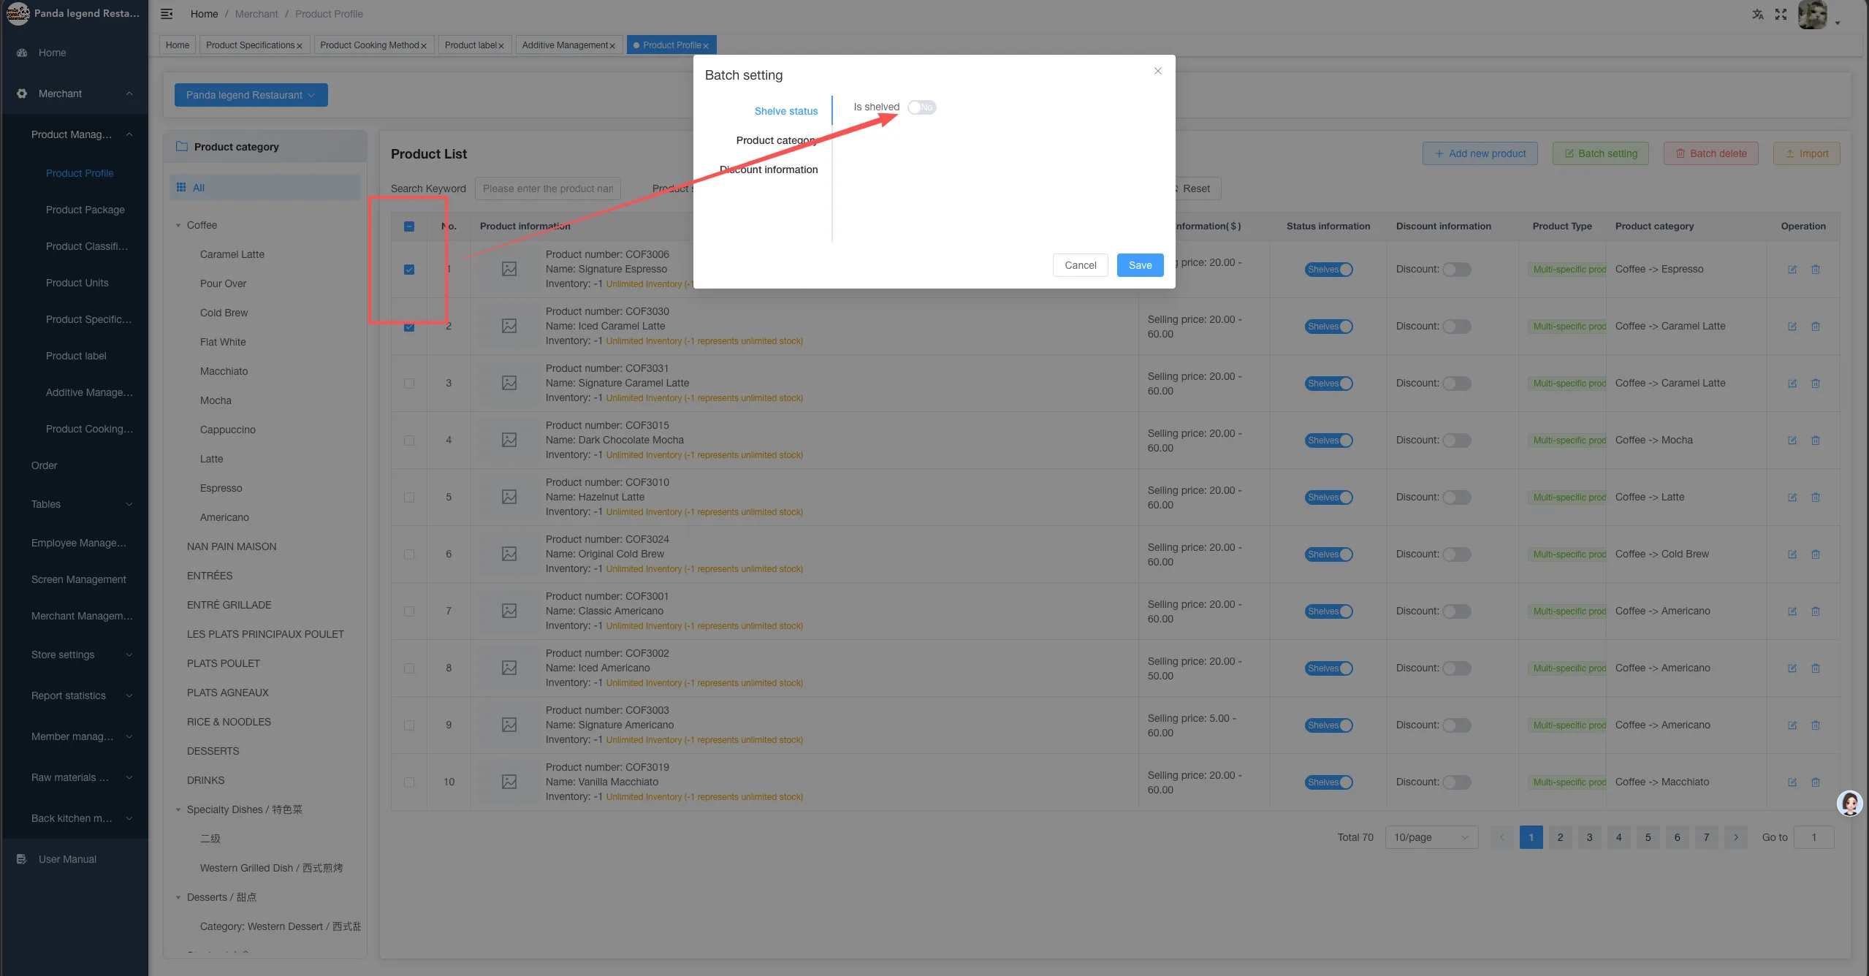Select Shelve status tab in dialog
This screenshot has width=1869, height=976.
point(785,111)
